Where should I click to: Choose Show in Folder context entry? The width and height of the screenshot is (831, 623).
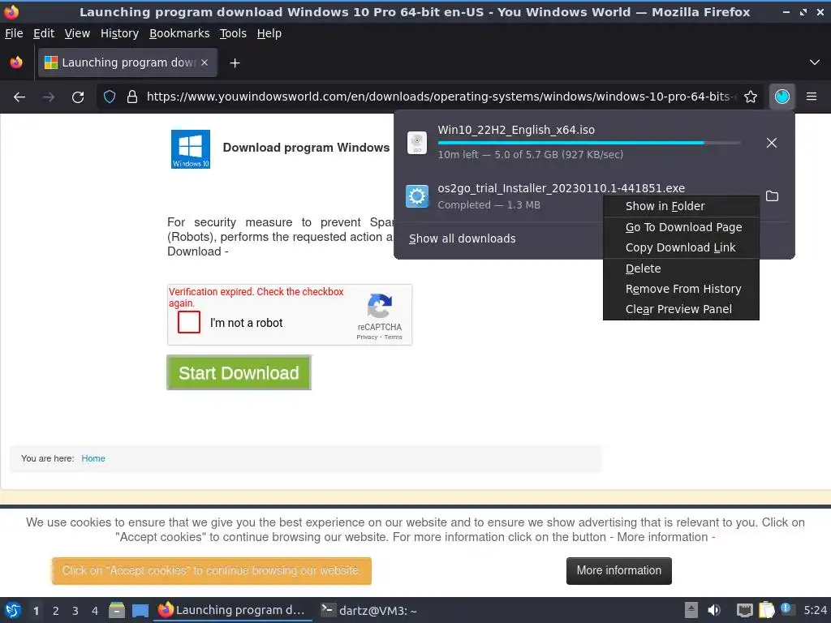pyautogui.click(x=681, y=206)
